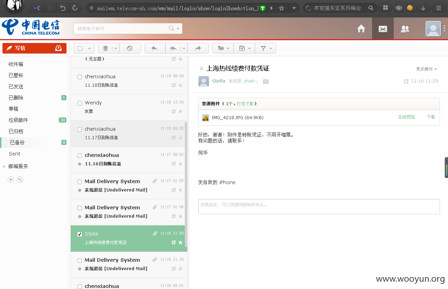Check the Mail Delivery System 11-17 01:25 checkbox
Screen dimensions: 448x289
[x=80, y=182]
